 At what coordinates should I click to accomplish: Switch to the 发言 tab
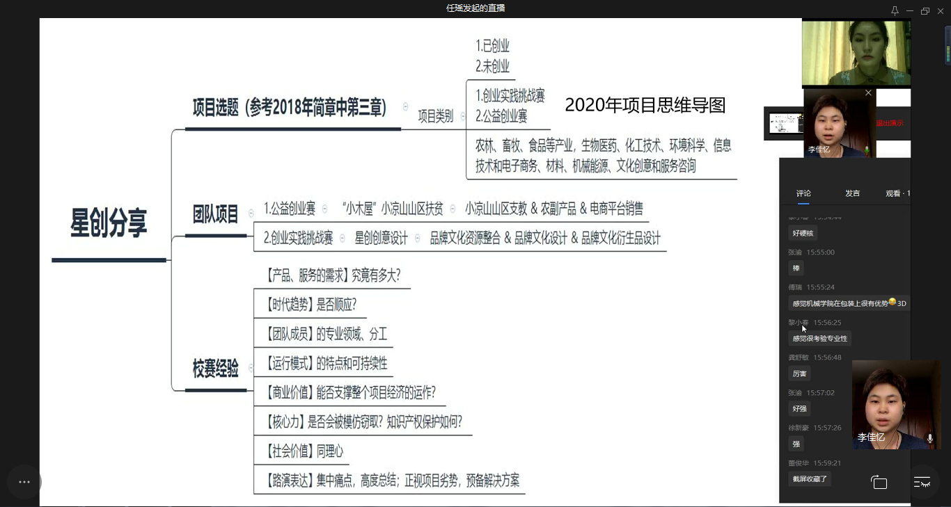(x=852, y=193)
